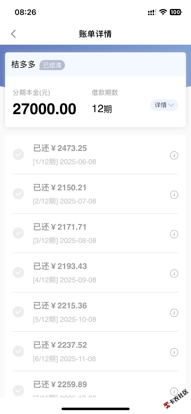Open info icon for 2237.52 repayment
Screen dimensions: 191x414
click(x=174, y=352)
